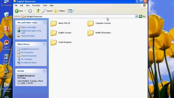Click the folder icon in Address bar
This screenshot has width=174, height=98.
[x=23, y=16]
